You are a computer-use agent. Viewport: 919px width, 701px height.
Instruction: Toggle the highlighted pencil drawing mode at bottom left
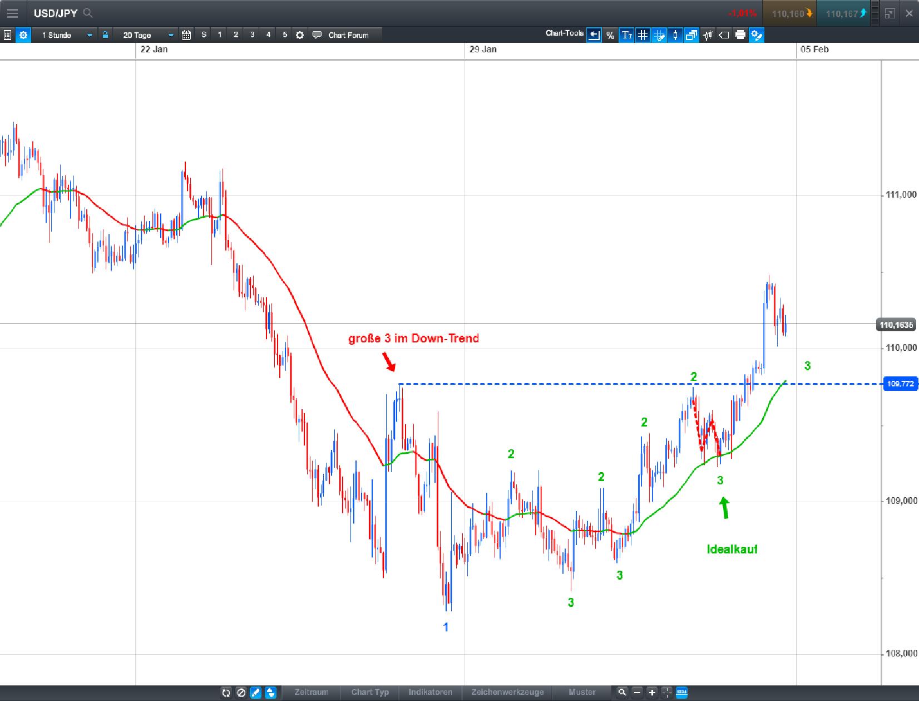(x=255, y=693)
